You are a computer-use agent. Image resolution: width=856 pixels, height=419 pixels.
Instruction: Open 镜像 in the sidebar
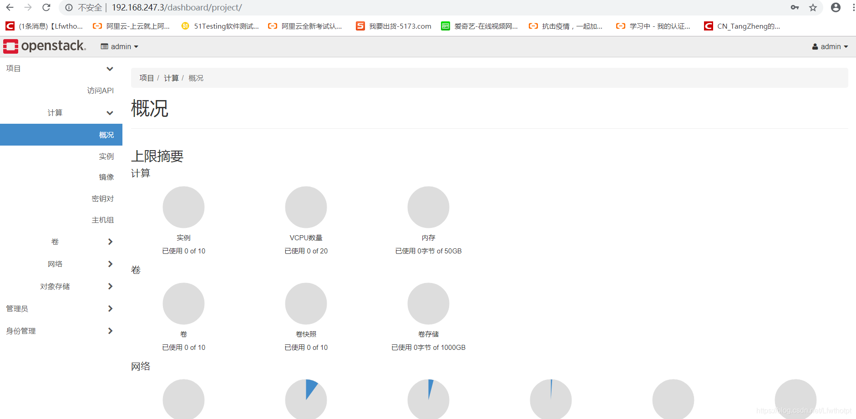pyautogui.click(x=106, y=177)
